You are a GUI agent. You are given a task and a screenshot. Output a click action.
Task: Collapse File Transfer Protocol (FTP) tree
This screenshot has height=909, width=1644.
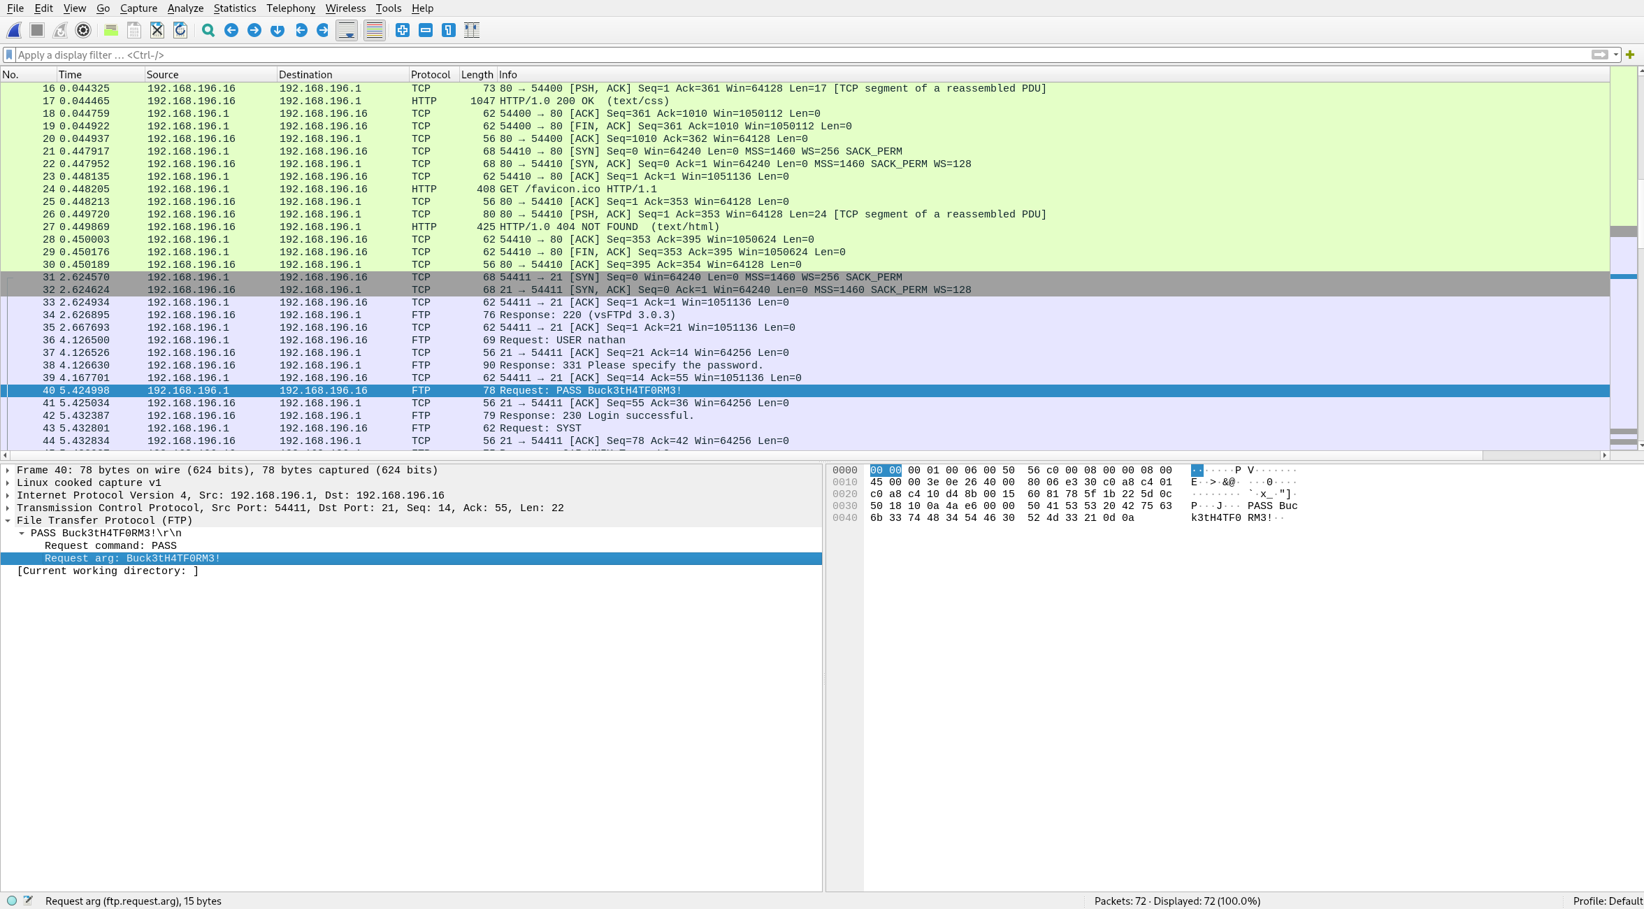coord(8,521)
